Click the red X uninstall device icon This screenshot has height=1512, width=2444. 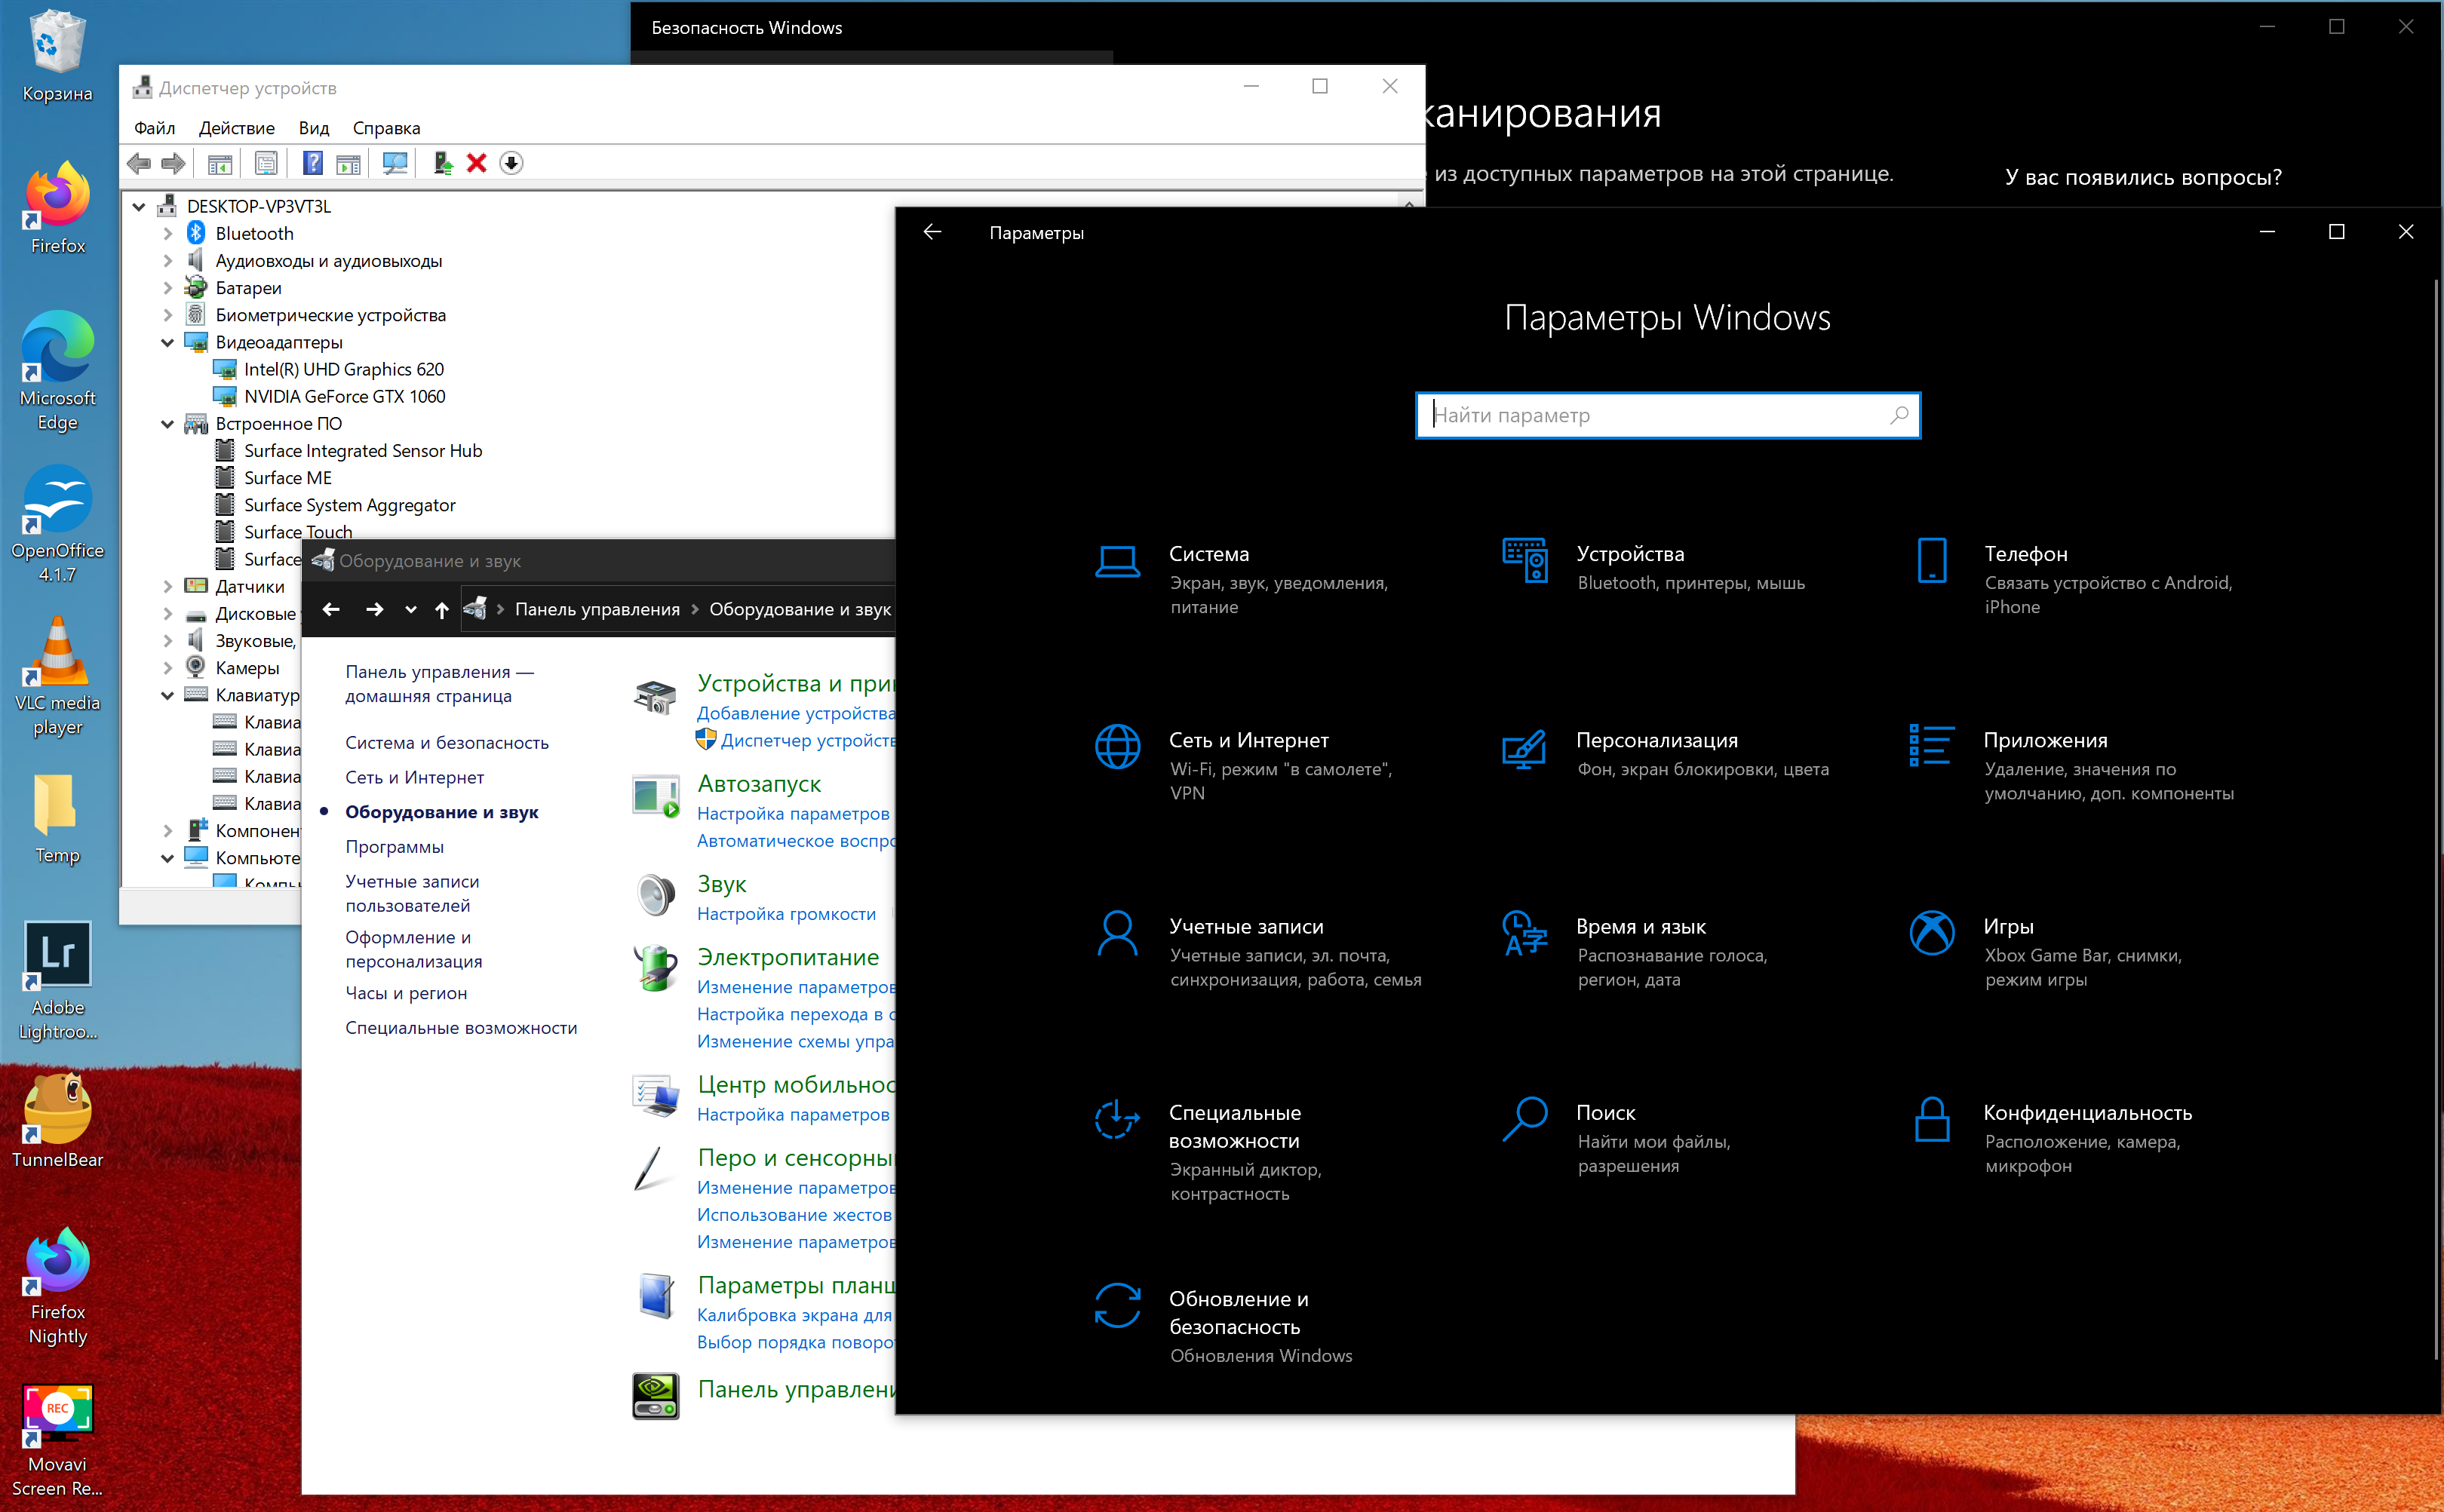coord(477,163)
